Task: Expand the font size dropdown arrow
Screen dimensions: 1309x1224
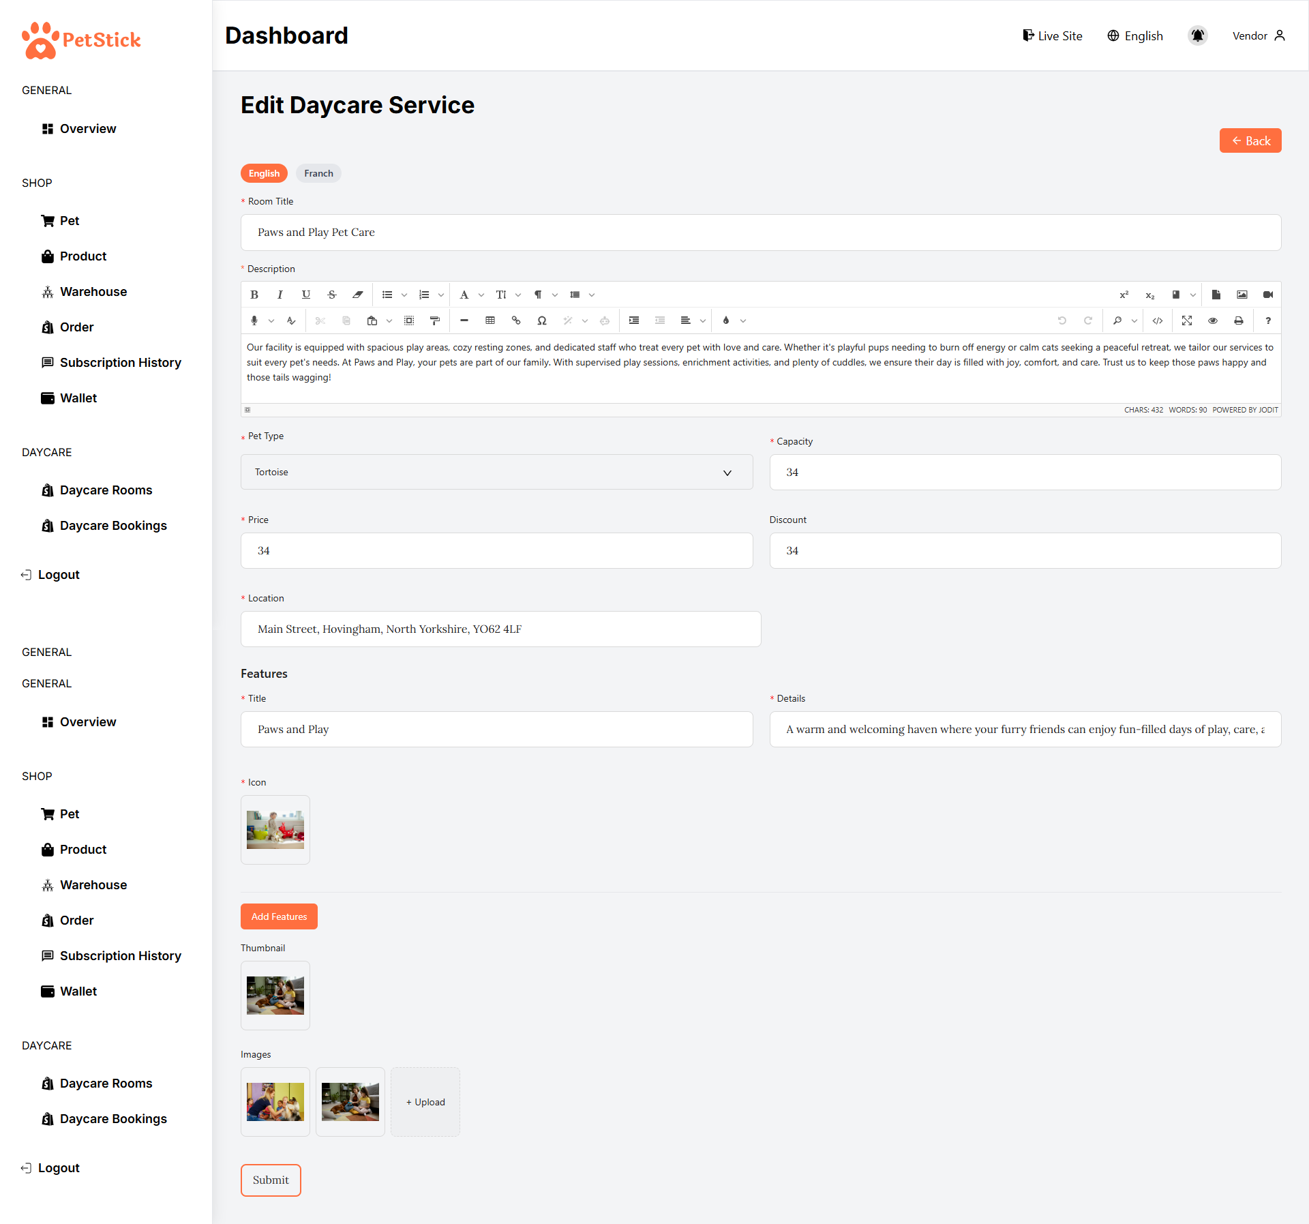Action: pyautogui.click(x=518, y=295)
